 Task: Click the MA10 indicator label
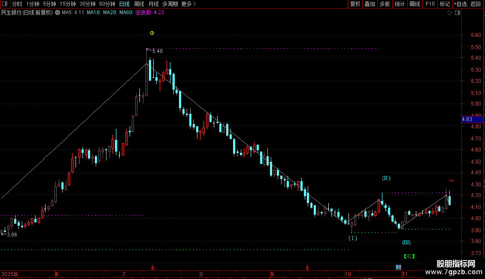[94, 13]
